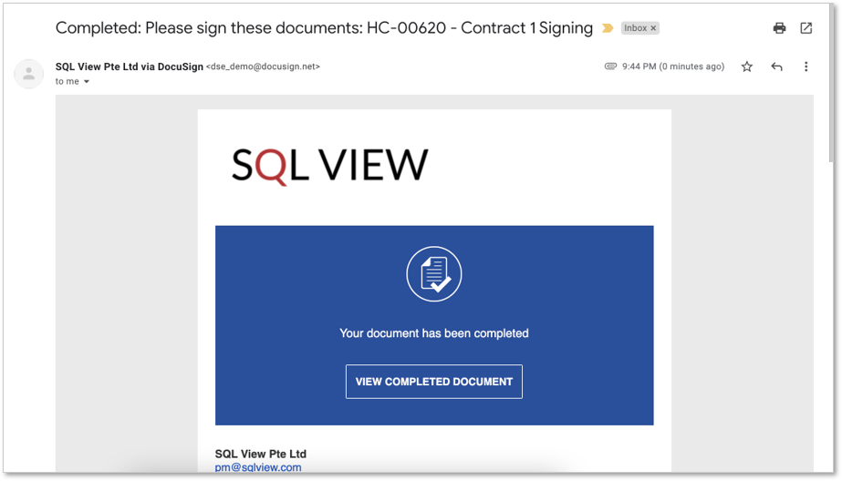Click the email subject line text
The image size is (842, 481).
click(324, 28)
